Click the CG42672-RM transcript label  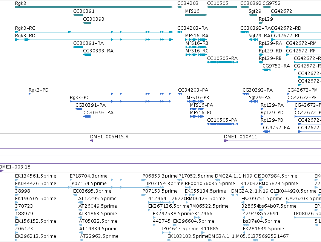point(301,43)
